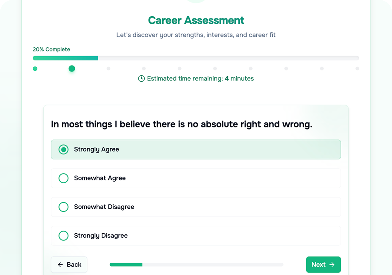Select the Strongly Agree radio button
This screenshot has width=392, height=275.
coord(63,149)
